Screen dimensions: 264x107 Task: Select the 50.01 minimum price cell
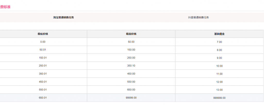point(43,50)
